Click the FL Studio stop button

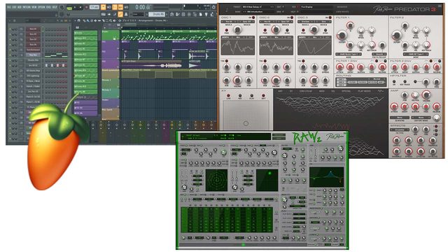80,7
